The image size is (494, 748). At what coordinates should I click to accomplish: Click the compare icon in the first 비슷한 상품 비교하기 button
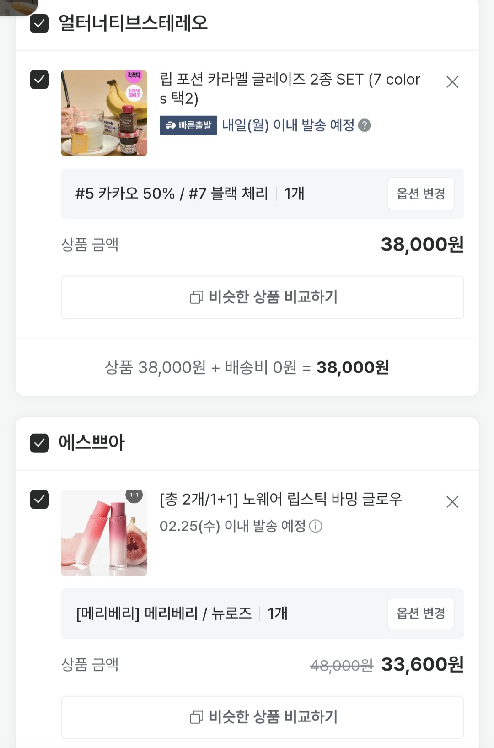coord(196,297)
